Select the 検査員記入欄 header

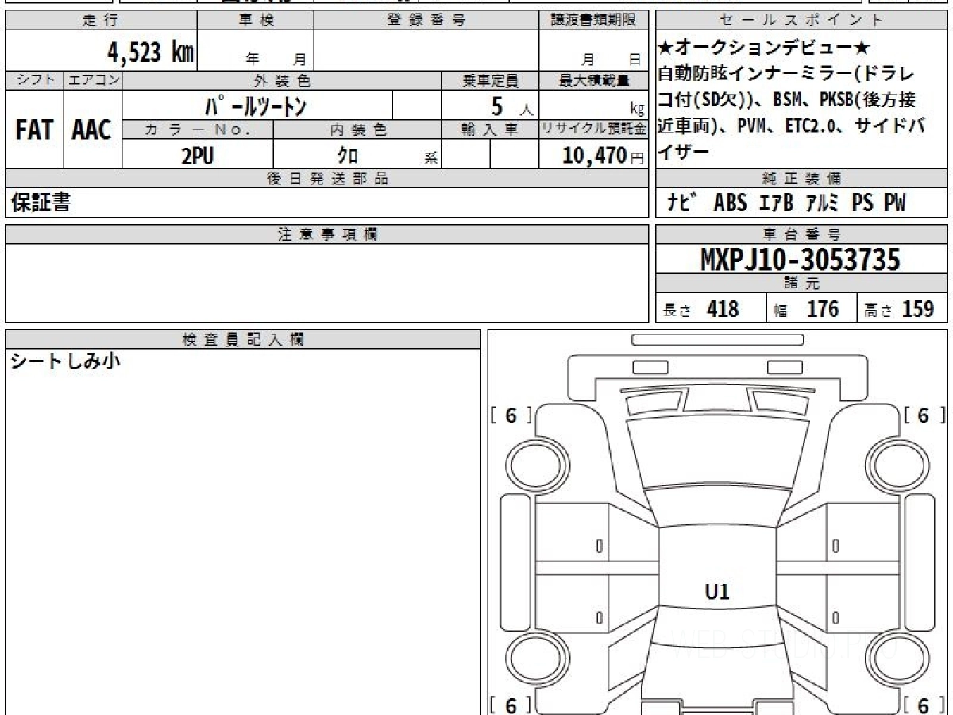pos(243,339)
